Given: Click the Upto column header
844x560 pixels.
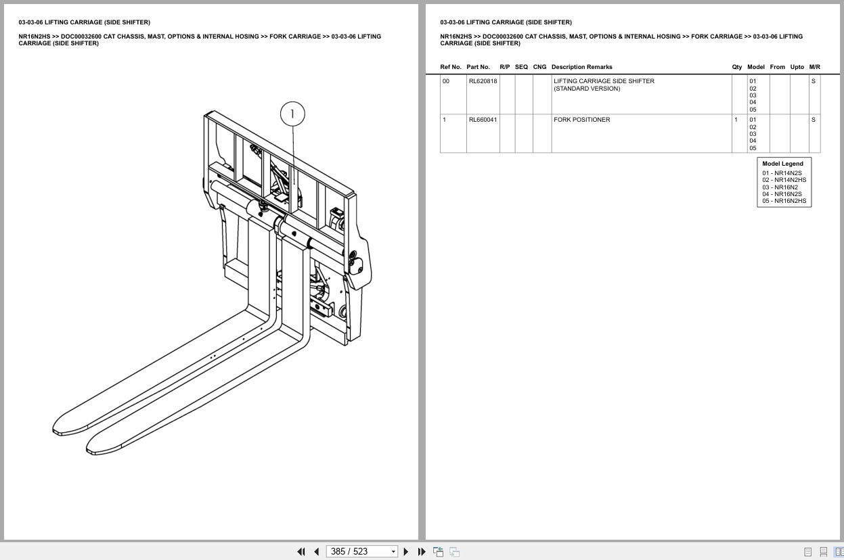Looking at the screenshot, I should click(x=797, y=67).
